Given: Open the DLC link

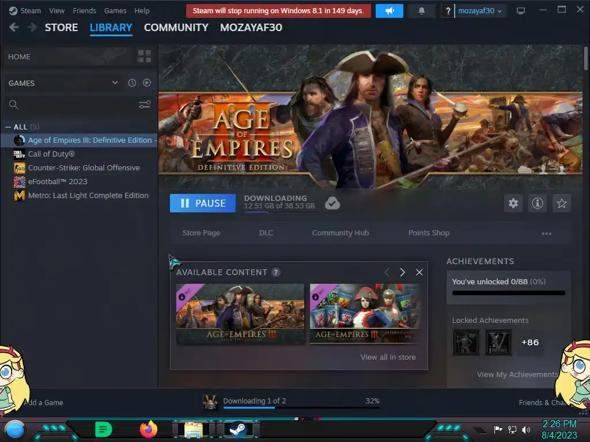Looking at the screenshot, I should tap(266, 233).
